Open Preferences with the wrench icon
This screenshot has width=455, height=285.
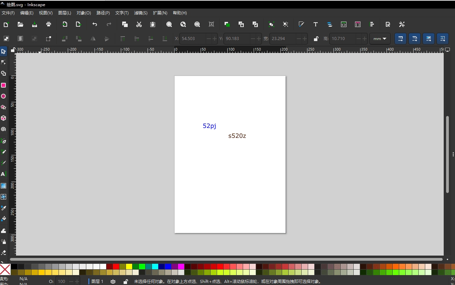point(402,24)
